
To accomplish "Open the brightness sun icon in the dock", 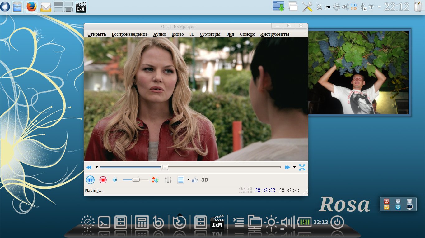I will pos(272,222).
